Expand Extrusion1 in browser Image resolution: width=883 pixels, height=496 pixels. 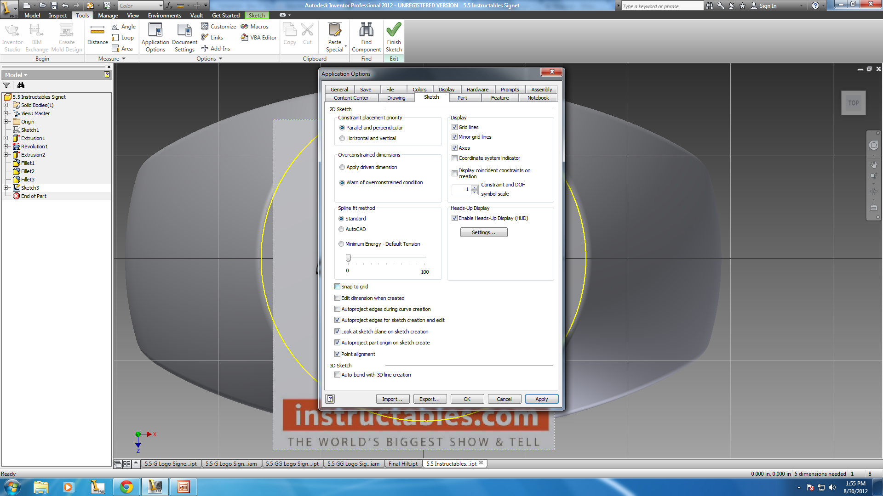tap(6, 138)
